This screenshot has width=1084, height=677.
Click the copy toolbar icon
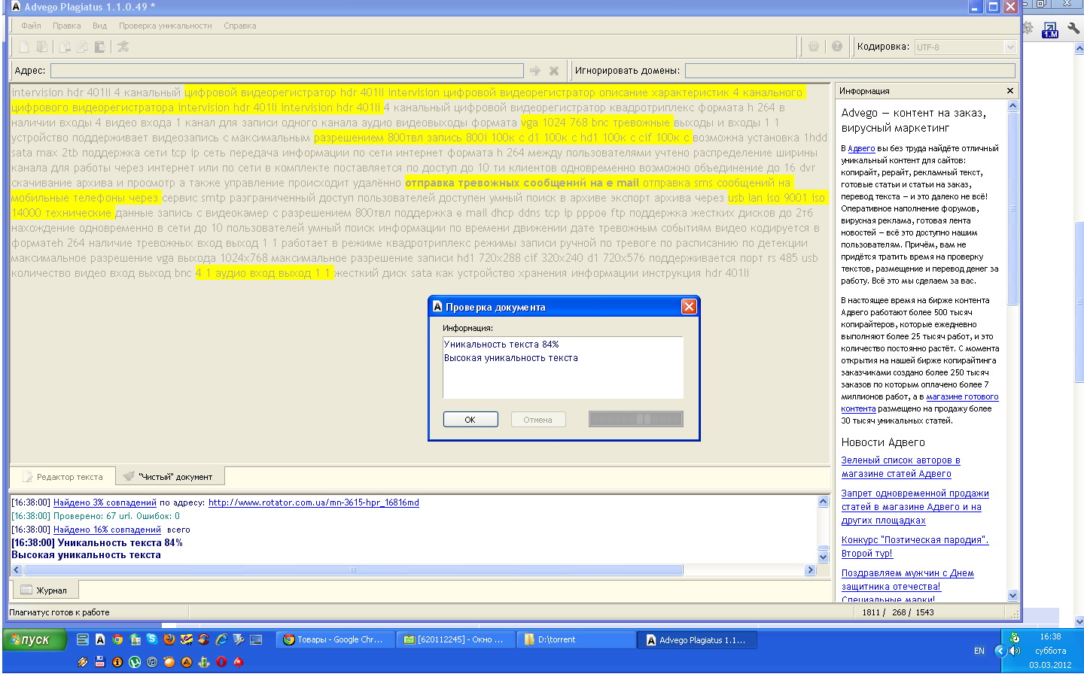[x=82, y=47]
